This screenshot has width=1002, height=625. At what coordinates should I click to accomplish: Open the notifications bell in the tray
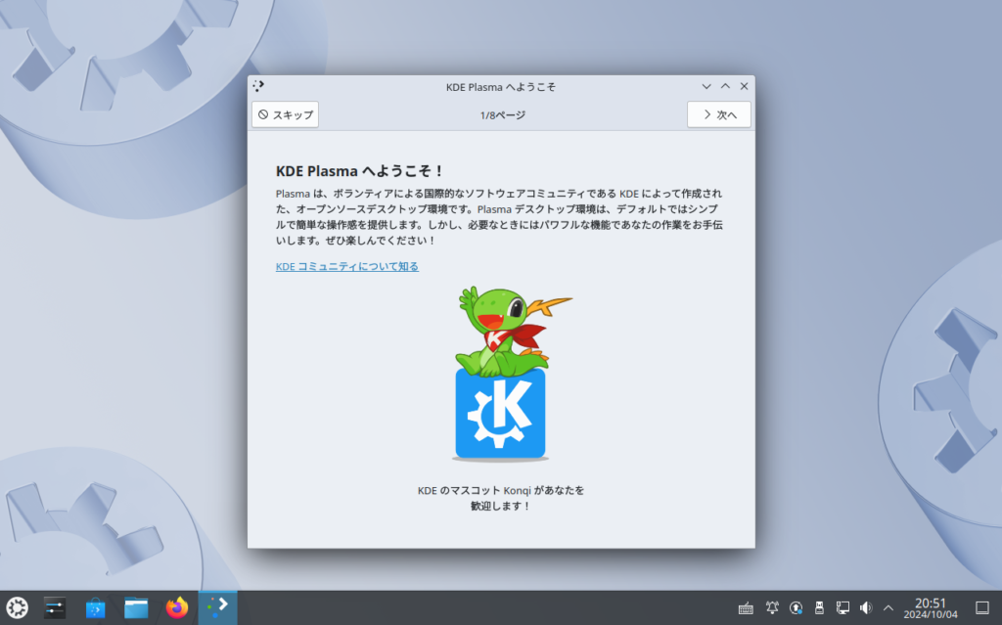(772, 607)
